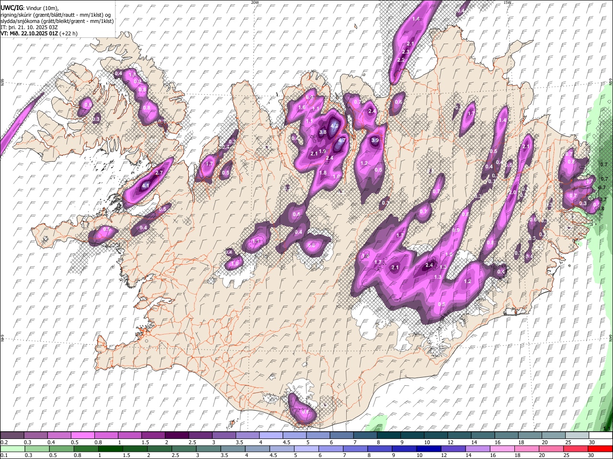Click the '30' label in the upper legend row

pos(592,442)
